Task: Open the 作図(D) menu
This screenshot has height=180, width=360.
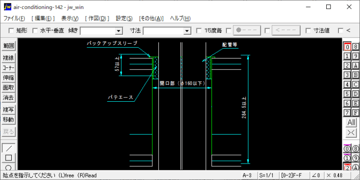Action: point(97,18)
